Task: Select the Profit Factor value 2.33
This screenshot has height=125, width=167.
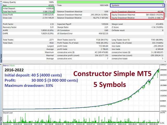Action: point(52,24)
